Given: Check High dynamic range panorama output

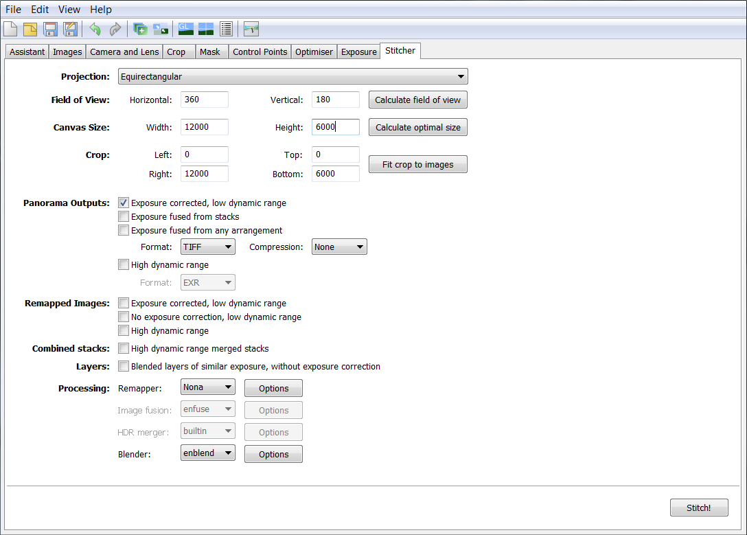Looking at the screenshot, I should [124, 264].
